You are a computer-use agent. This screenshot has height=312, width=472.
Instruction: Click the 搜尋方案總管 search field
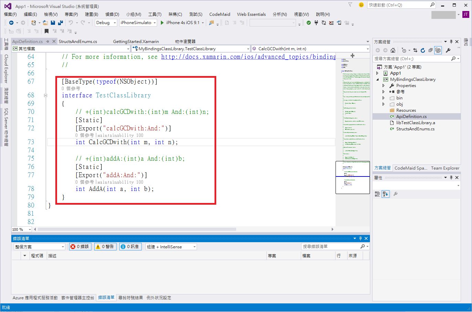coord(416,59)
